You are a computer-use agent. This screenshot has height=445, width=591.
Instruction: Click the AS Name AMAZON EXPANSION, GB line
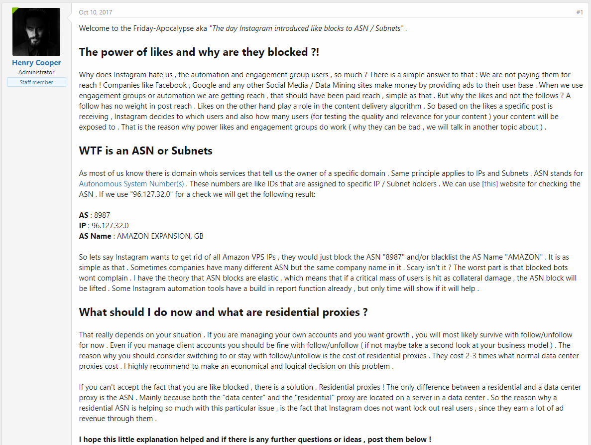(141, 237)
